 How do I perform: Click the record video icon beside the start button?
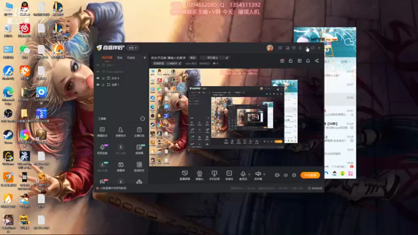click(x=277, y=175)
